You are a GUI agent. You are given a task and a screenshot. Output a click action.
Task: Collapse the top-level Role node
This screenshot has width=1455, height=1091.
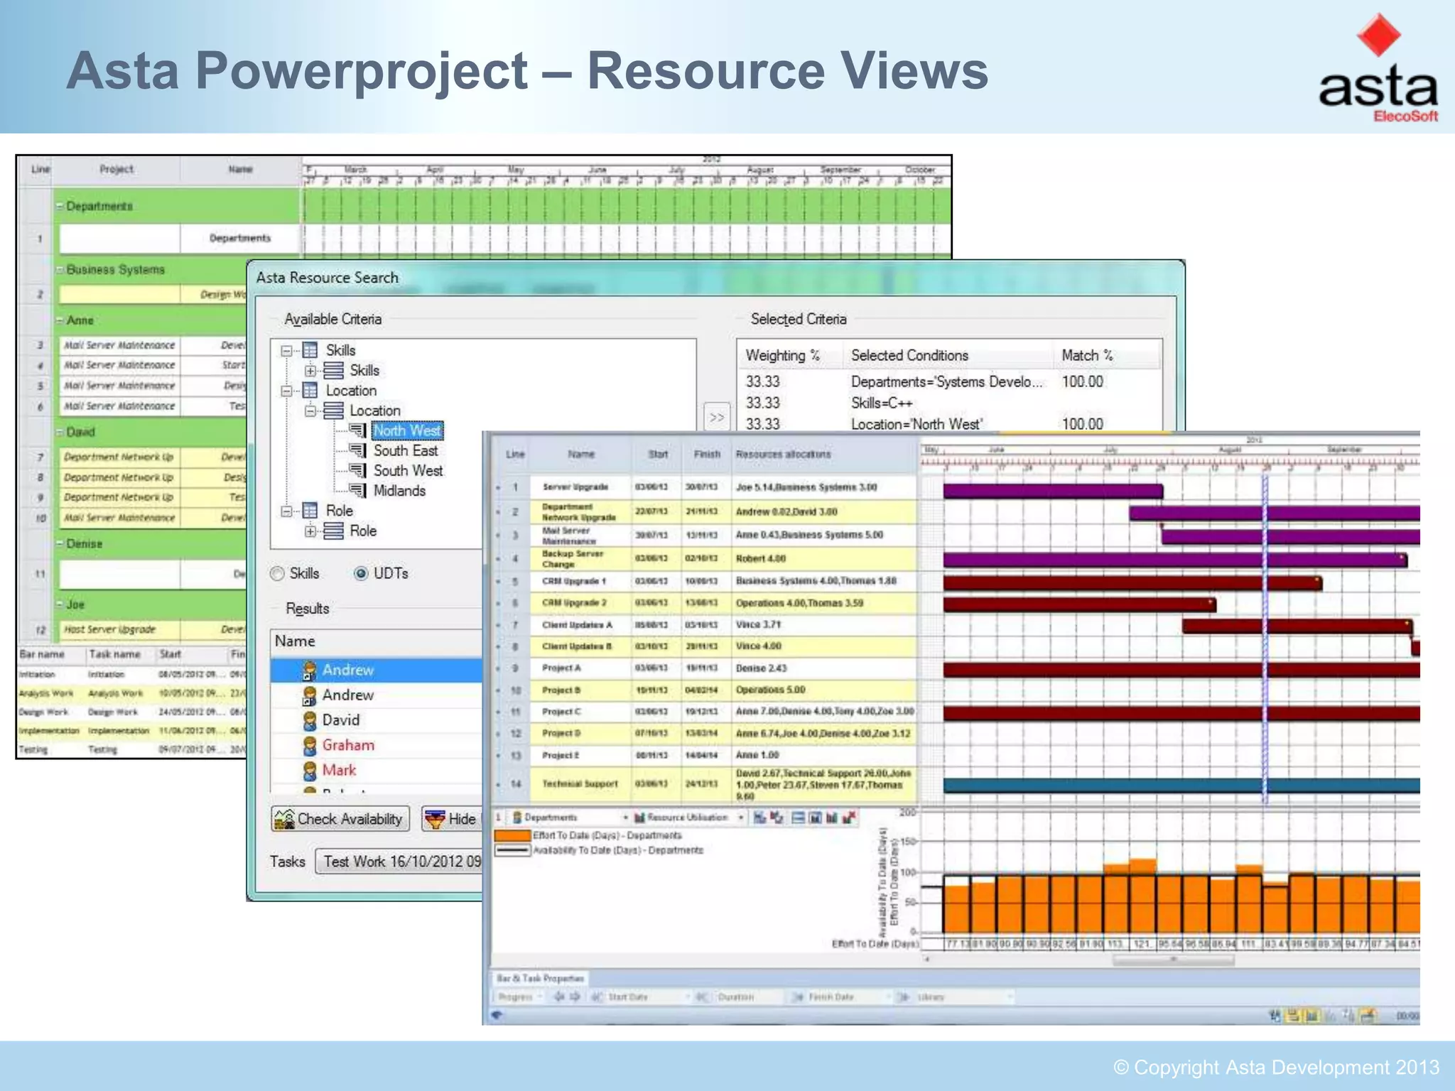[286, 511]
